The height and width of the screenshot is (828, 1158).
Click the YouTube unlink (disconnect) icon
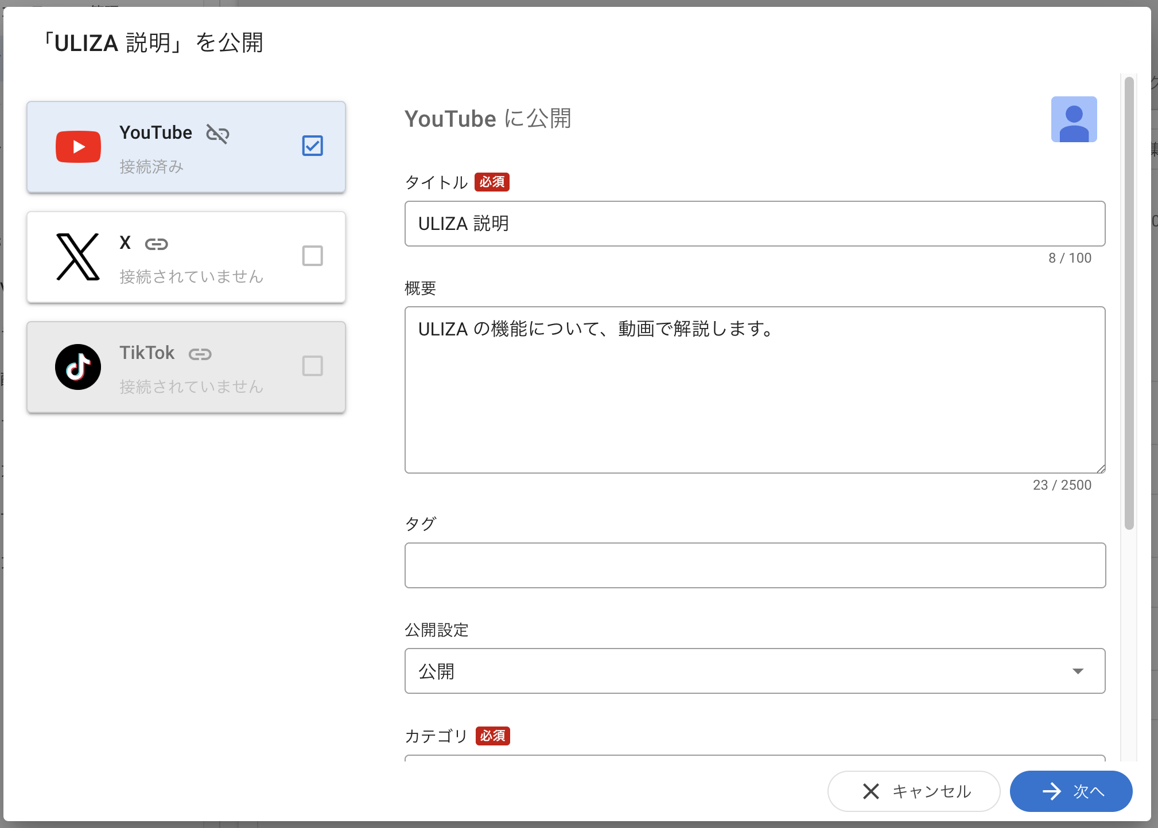coord(217,134)
